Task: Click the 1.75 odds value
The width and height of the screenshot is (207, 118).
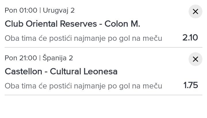Action: (x=191, y=85)
